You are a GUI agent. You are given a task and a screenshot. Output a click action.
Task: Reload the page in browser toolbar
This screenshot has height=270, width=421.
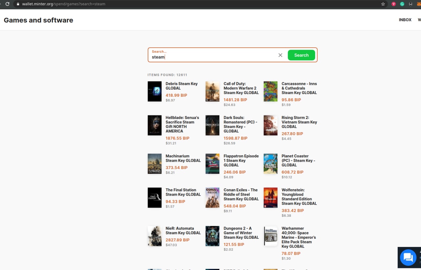pos(7,4)
